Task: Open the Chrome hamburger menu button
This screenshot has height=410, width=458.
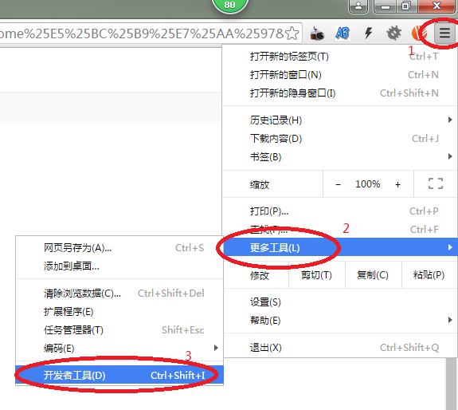Action: tap(444, 33)
